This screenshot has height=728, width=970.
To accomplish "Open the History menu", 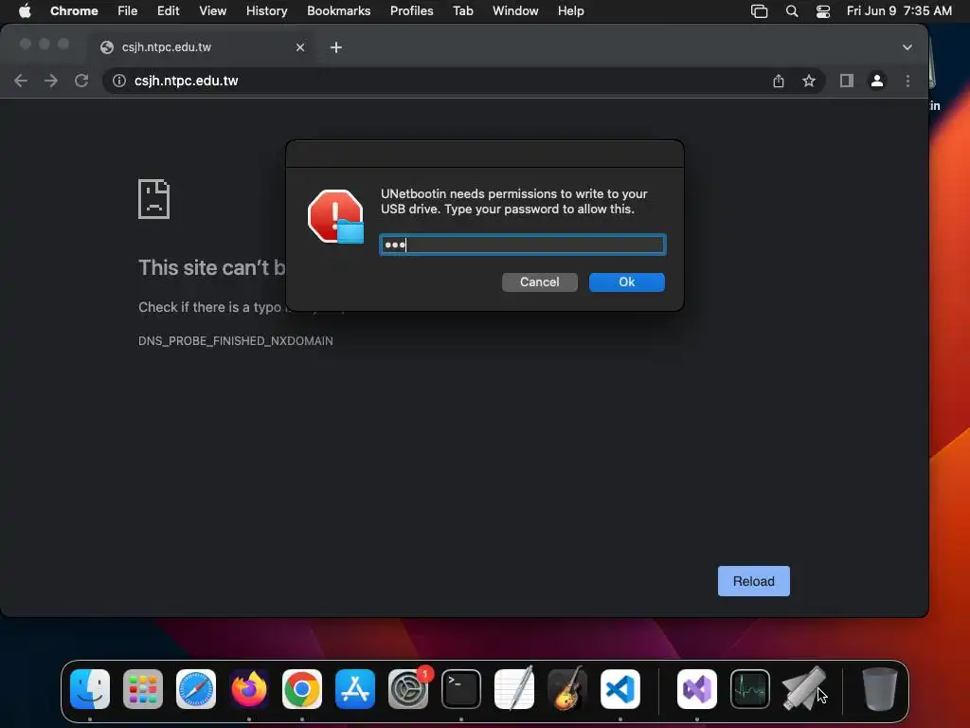I will 266,10.
